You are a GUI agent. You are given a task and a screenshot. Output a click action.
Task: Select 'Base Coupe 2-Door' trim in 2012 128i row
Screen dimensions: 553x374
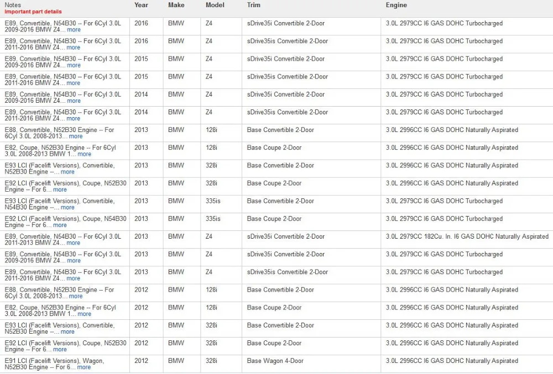(x=274, y=308)
